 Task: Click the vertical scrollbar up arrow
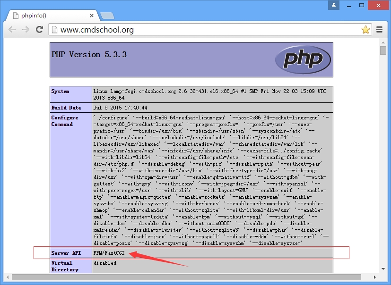(383, 42)
